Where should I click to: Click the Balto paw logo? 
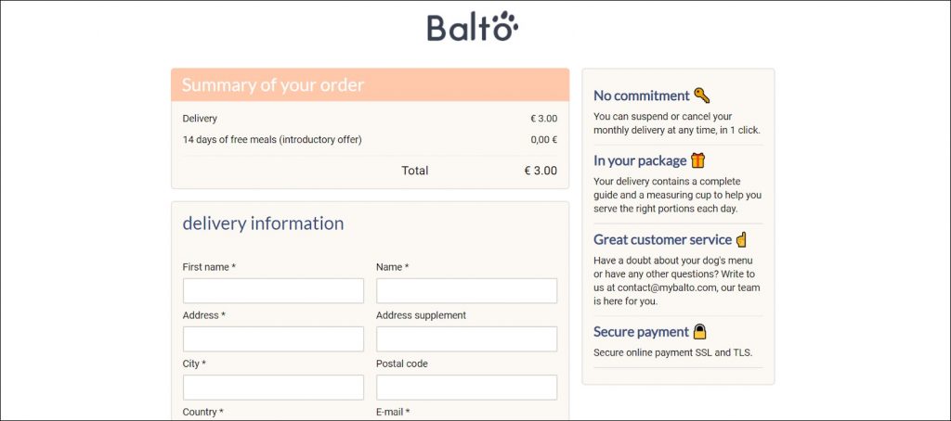(x=473, y=27)
